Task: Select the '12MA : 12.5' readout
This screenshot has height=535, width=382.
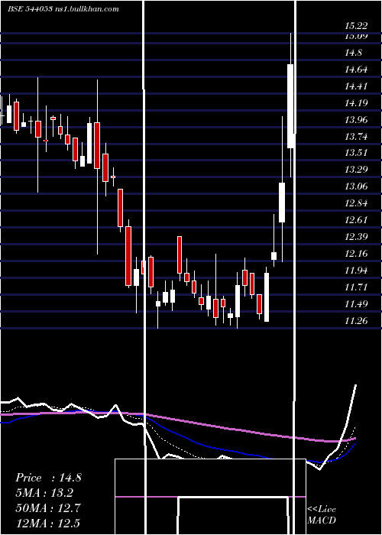Action: coord(48,523)
